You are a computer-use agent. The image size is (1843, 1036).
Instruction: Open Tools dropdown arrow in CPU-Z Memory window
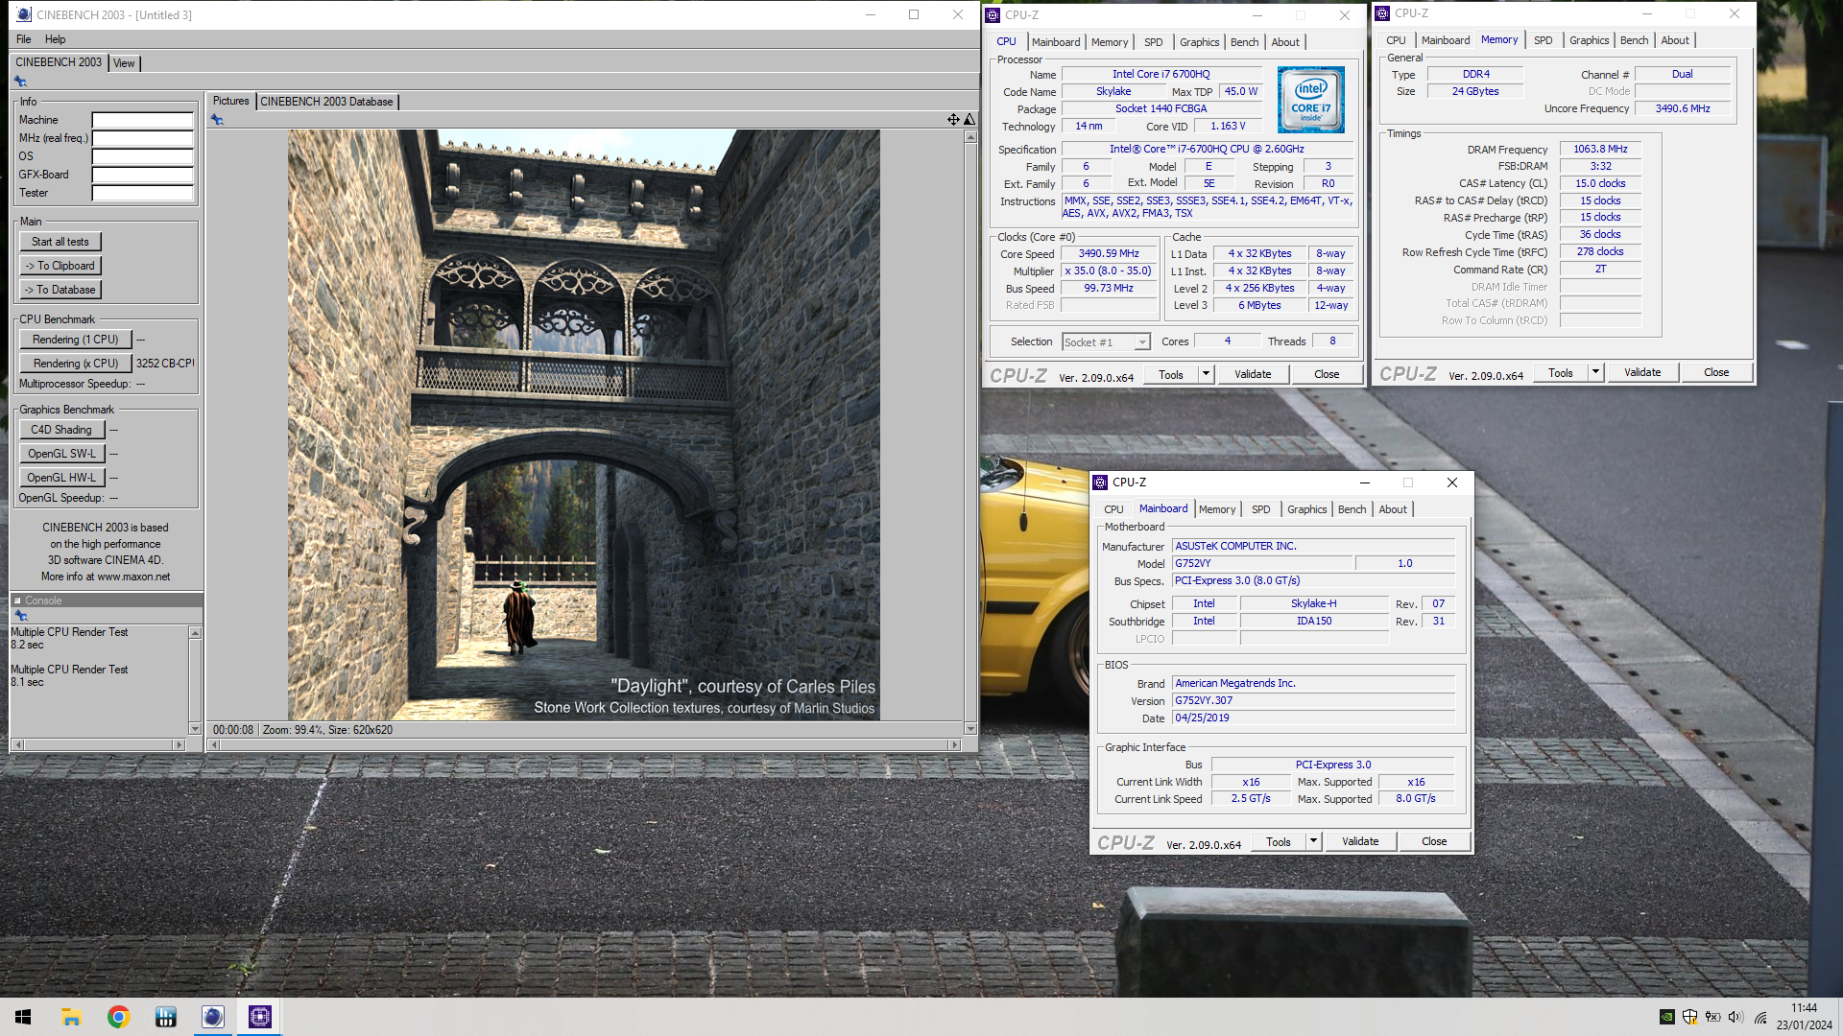[x=1595, y=372]
